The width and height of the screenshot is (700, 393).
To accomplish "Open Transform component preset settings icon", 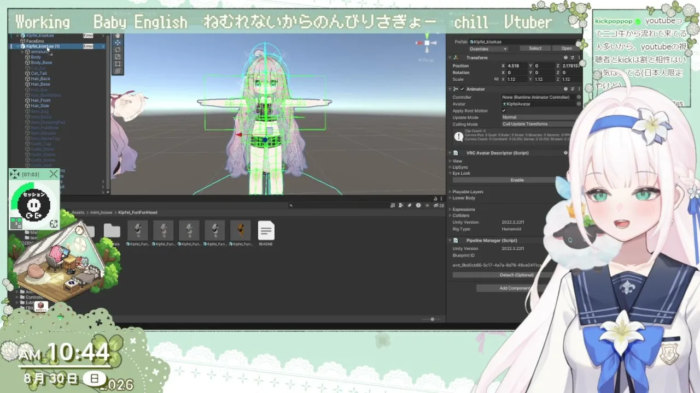I will 573,57.
